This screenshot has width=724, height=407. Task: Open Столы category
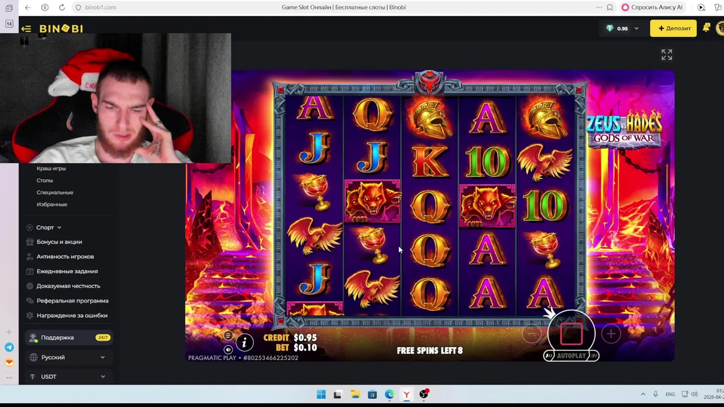point(45,180)
